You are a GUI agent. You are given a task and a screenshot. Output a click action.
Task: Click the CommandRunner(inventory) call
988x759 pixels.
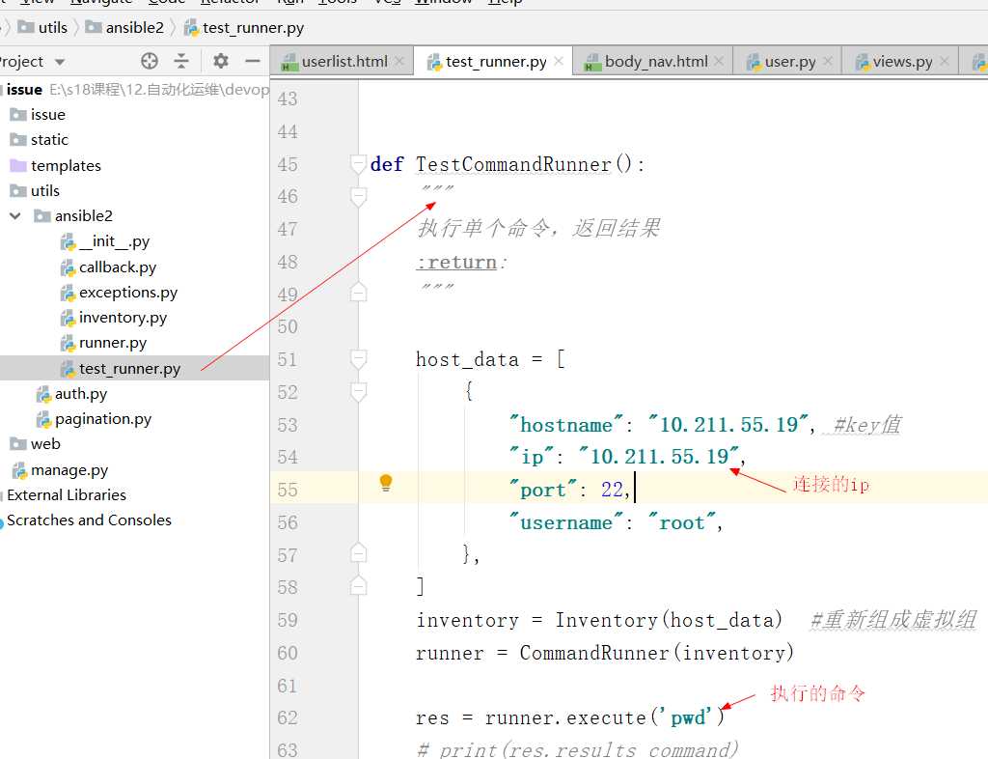point(656,653)
